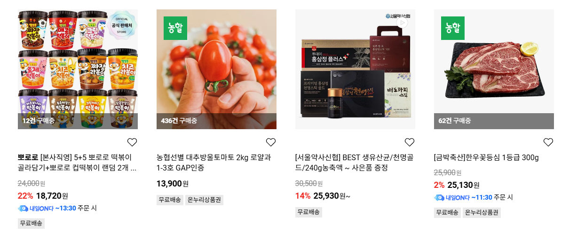This screenshot has height=248, width=569.
Task: Click the 내일ON다 delivery icon under the tteokbokki price
Action: 23,208
